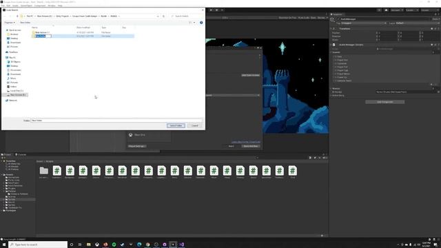
Task: Click the Select Folder button
Action: (176, 125)
